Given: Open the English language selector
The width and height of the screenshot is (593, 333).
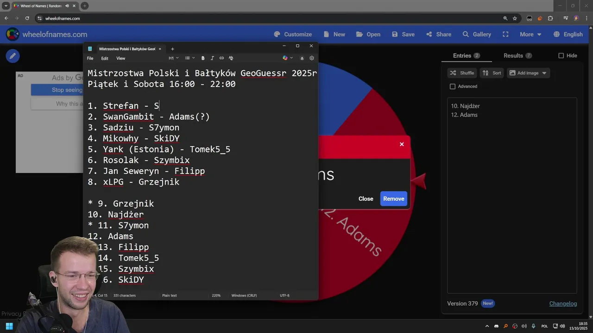Looking at the screenshot, I should [x=568, y=34].
